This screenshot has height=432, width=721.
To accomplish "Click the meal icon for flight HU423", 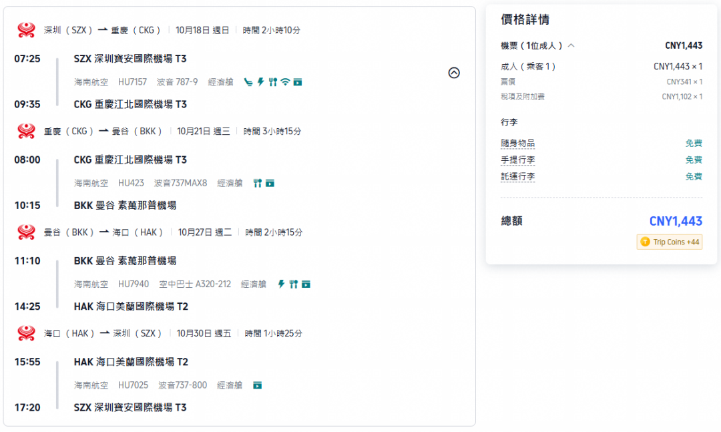I will click(x=258, y=183).
